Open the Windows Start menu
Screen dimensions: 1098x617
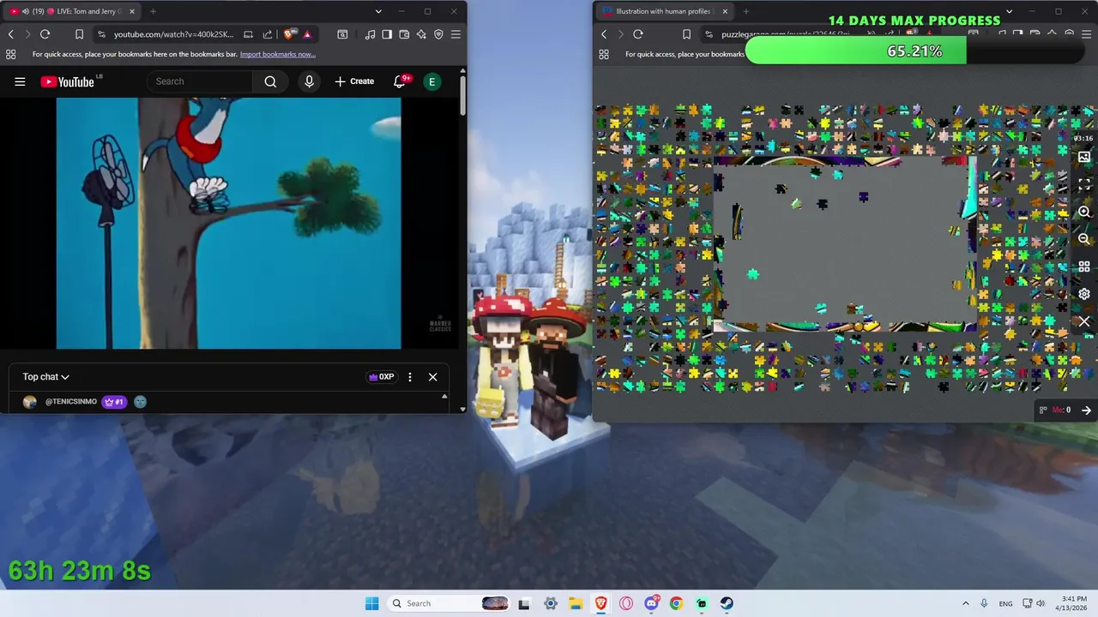click(371, 603)
